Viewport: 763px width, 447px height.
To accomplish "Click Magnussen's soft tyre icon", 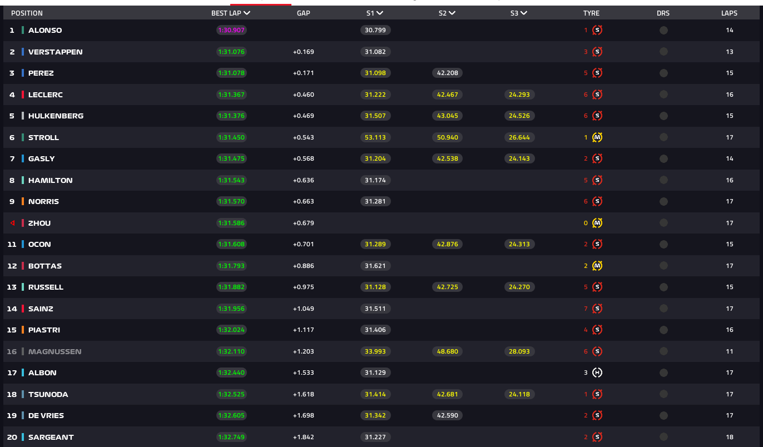I will coord(597,351).
